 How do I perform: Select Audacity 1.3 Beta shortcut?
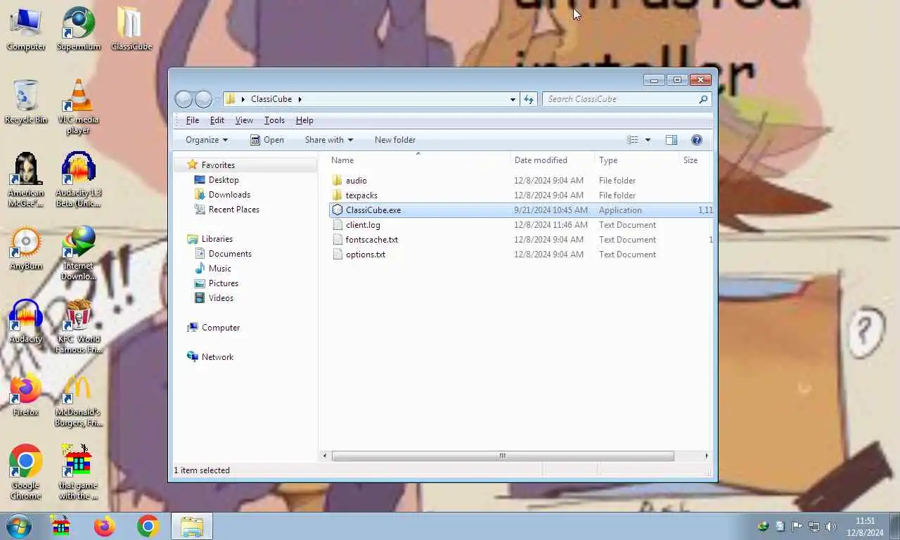pos(78,179)
